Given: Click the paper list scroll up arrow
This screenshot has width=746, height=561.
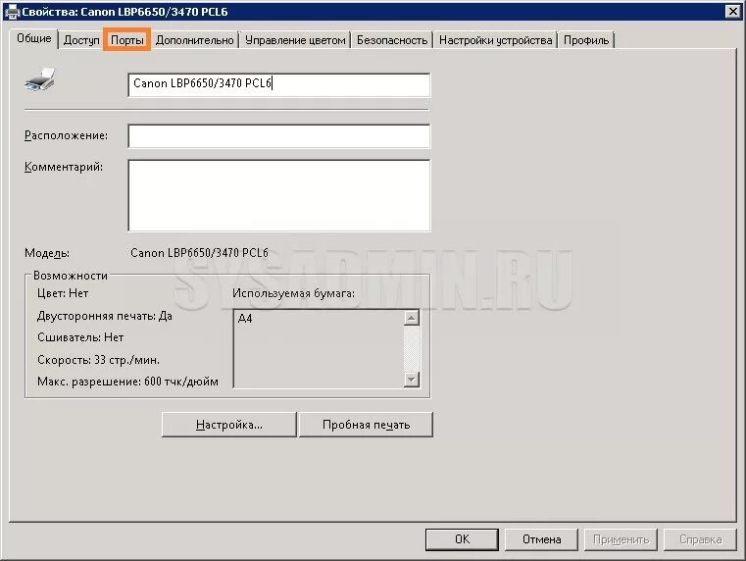Looking at the screenshot, I should tap(411, 318).
